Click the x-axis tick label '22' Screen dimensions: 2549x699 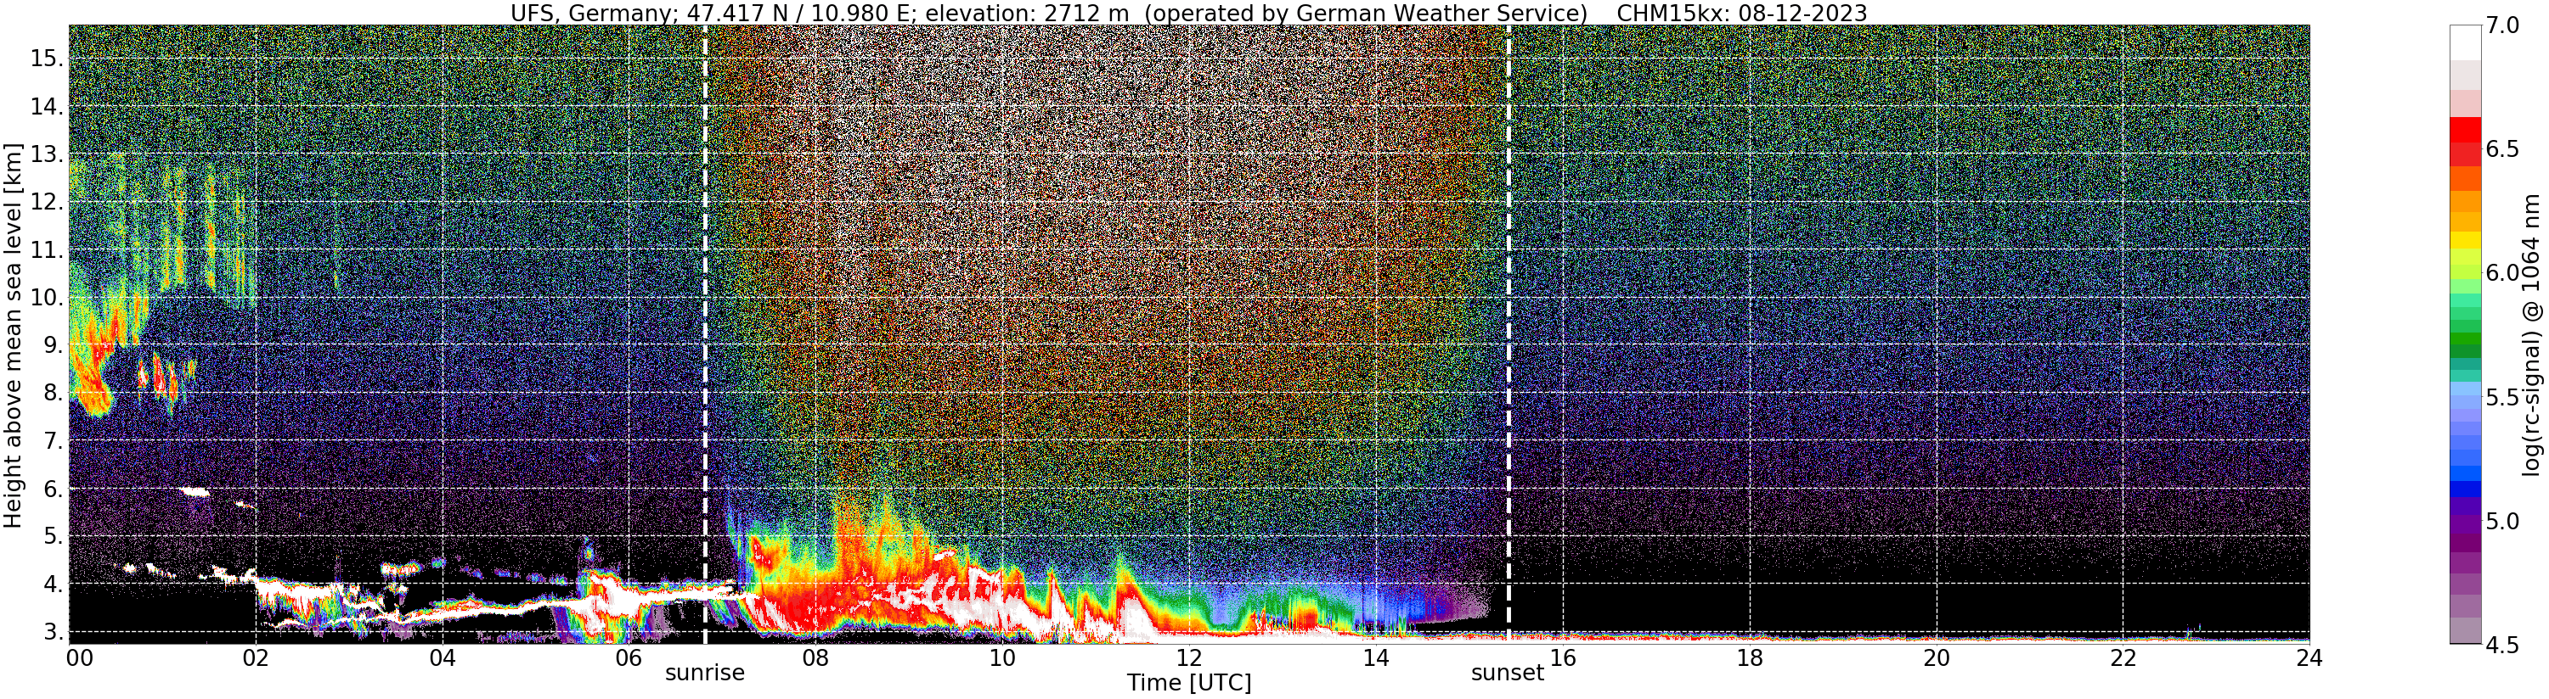click(x=2123, y=658)
